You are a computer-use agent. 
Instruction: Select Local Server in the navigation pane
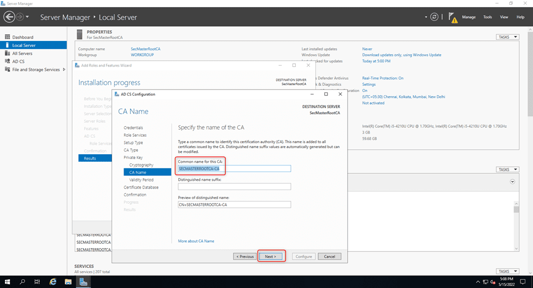click(x=33, y=45)
